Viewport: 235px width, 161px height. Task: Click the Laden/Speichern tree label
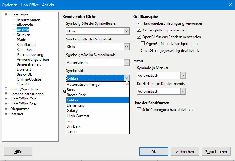pyautogui.click(x=24, y=89)
